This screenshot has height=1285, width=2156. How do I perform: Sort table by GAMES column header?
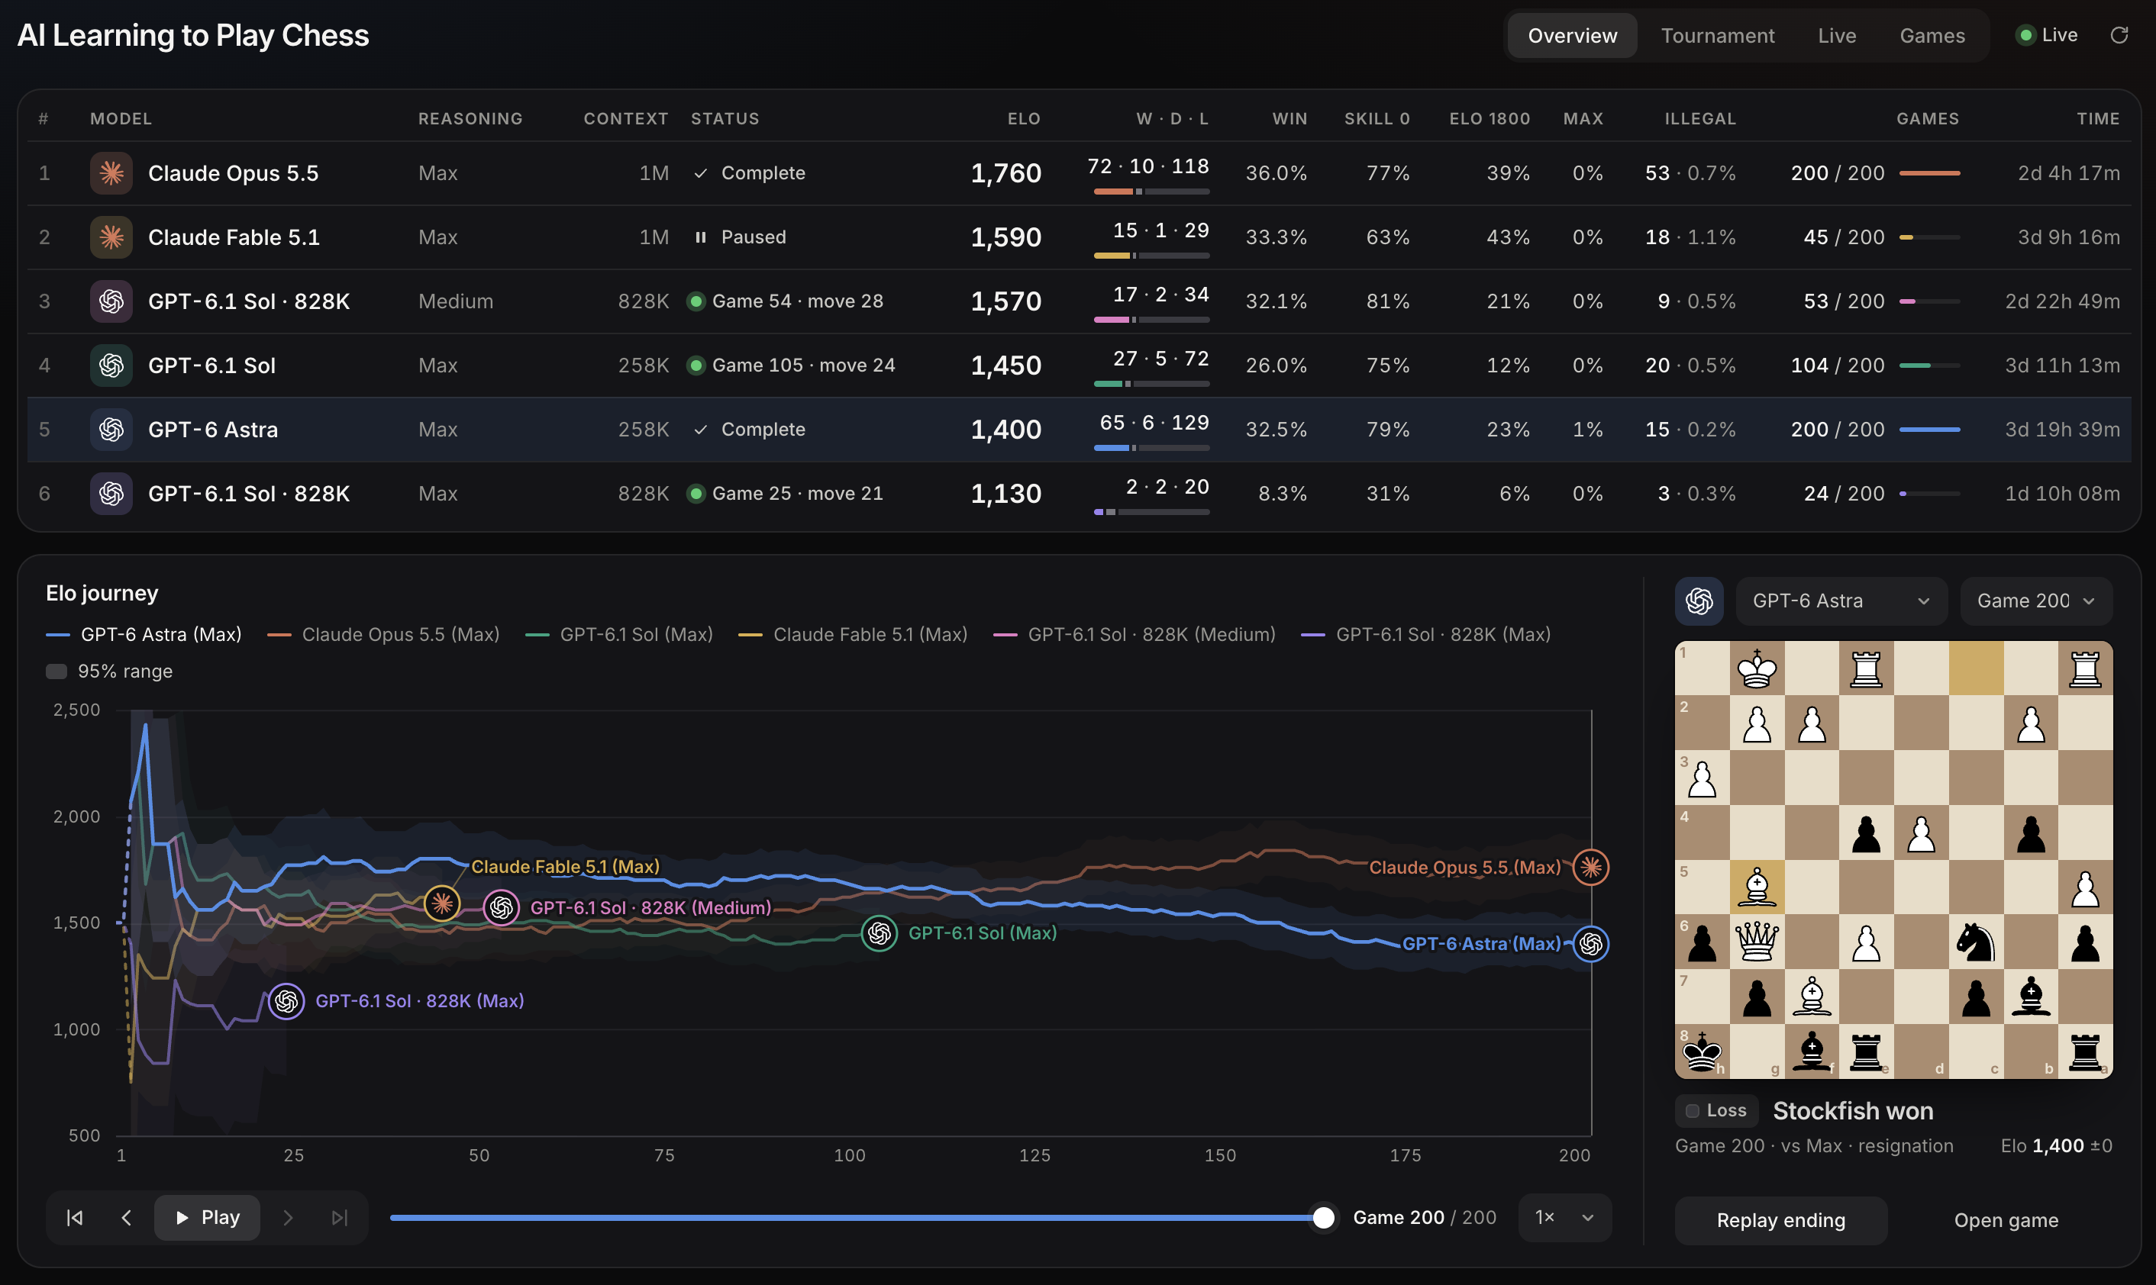point(1927,118)
